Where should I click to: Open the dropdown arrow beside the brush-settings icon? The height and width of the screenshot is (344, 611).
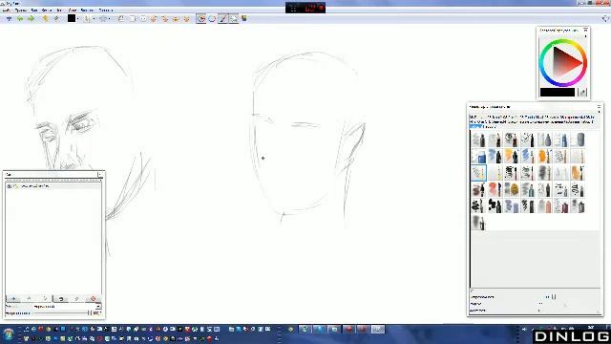(110, 19)
